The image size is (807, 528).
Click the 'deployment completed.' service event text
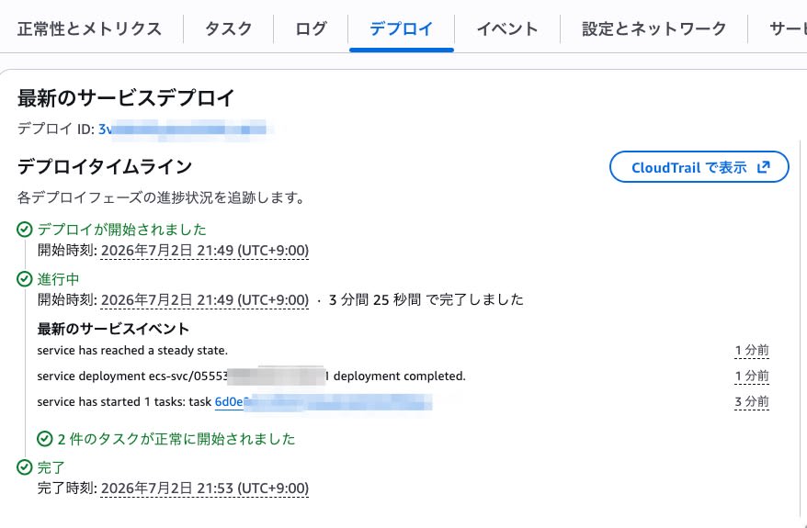point(251,376)
